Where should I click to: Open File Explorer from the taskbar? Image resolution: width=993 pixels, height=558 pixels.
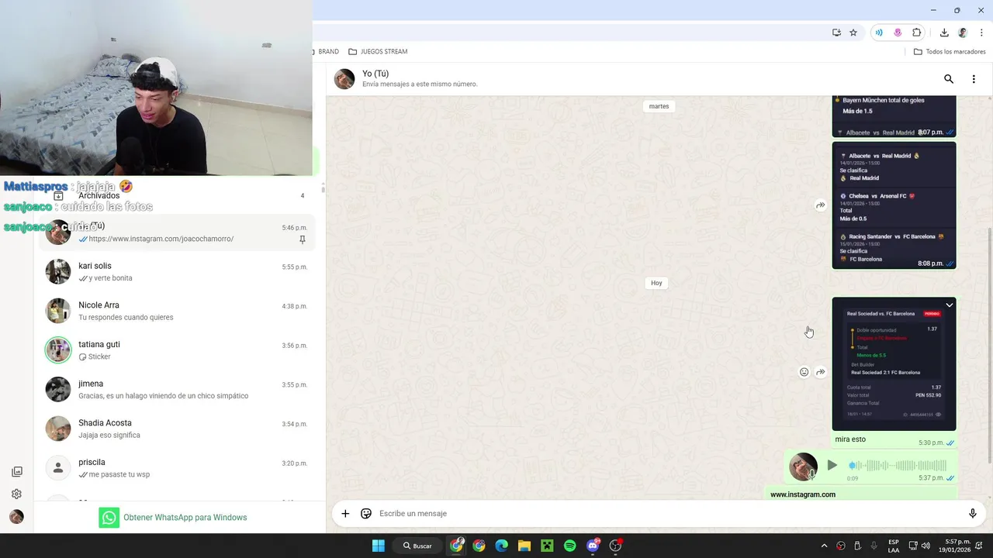(x=524, y=546)
